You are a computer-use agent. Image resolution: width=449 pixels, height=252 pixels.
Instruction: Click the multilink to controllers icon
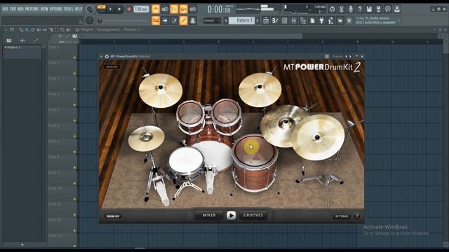193,20
